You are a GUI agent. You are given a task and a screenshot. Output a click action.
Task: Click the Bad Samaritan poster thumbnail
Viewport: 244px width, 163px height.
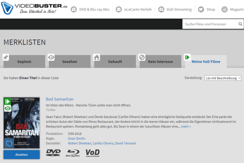(22, 123)
